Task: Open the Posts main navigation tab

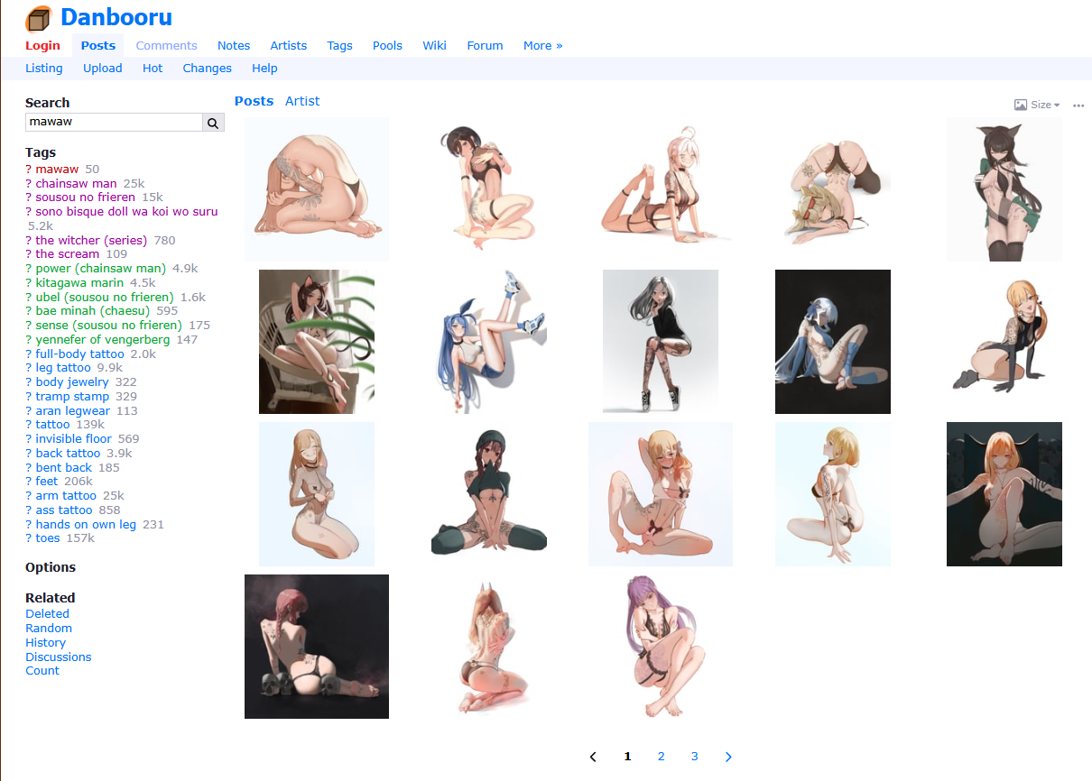Action: pyautogui.click(x=98, y=46)
